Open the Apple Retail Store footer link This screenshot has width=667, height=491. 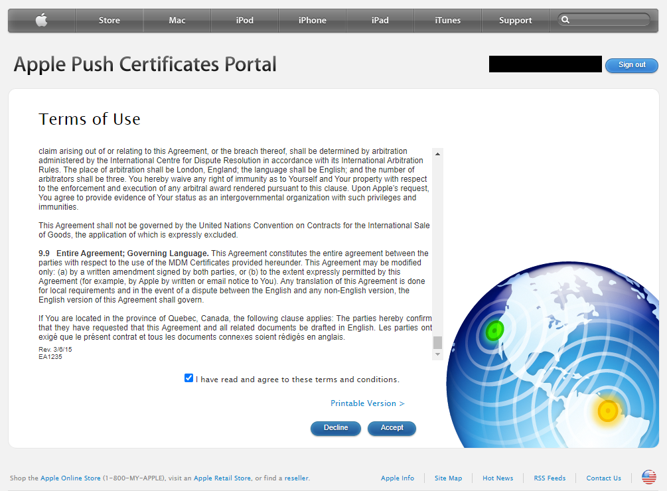222,478
